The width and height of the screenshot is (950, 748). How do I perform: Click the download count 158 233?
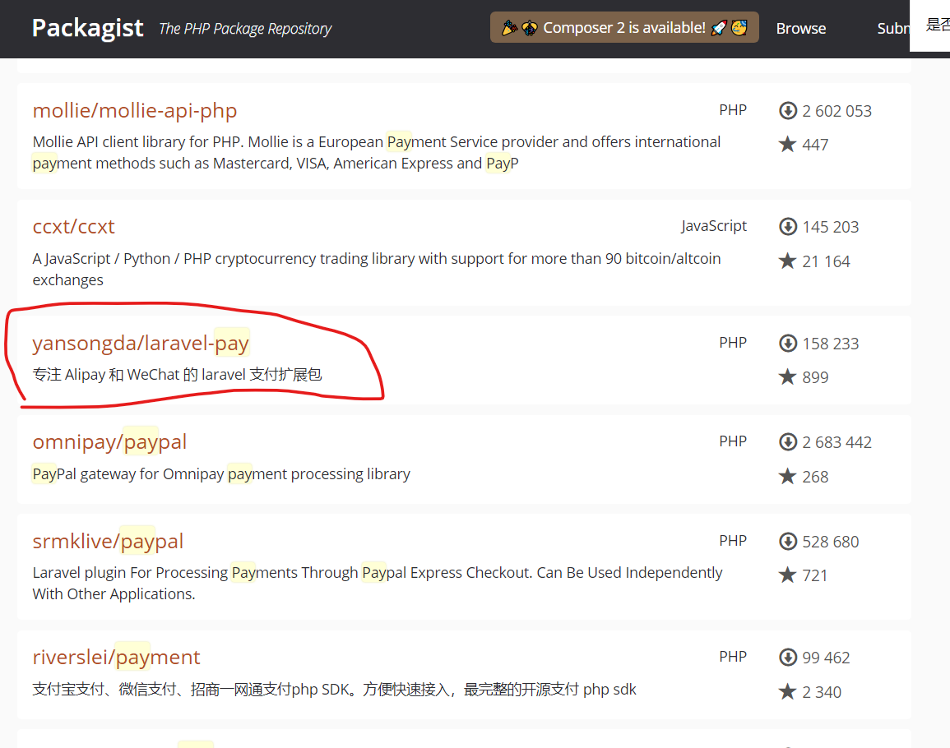point(831,344)
